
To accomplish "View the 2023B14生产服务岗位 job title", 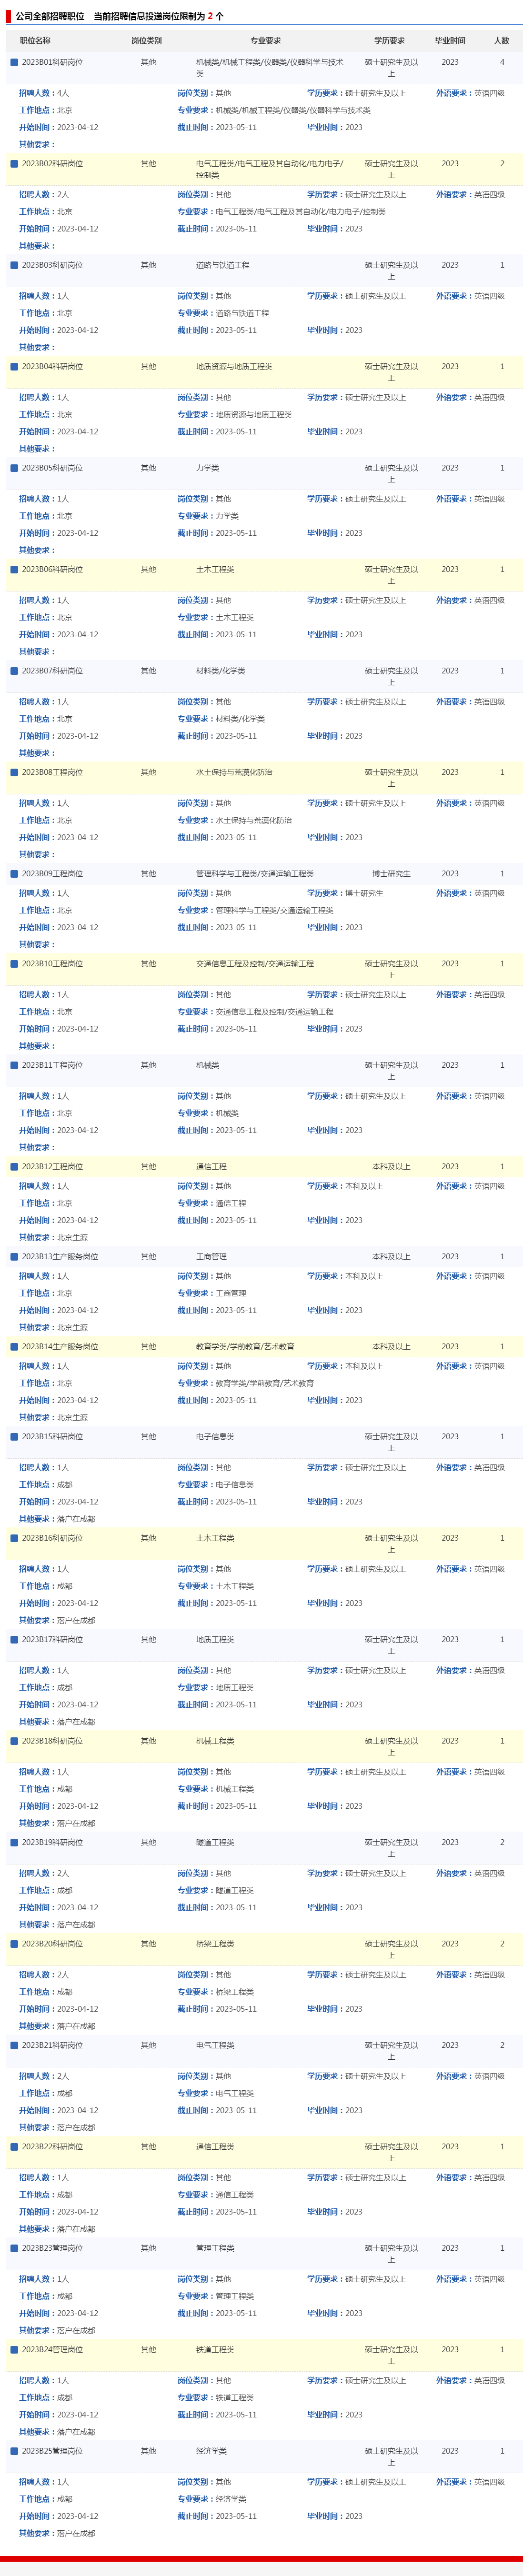I will [x=60, y=1346].
